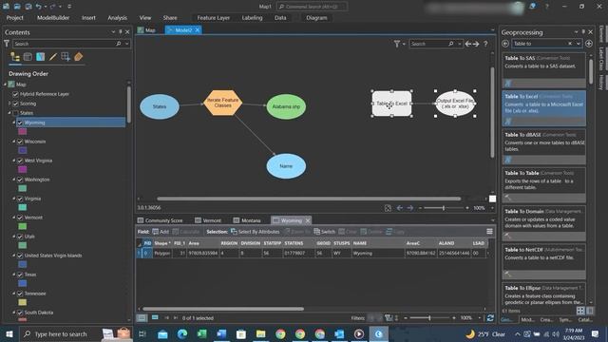Select the List By Selection icon
Viewport: 608px width, 342px height.
click(x=40, y=57)
